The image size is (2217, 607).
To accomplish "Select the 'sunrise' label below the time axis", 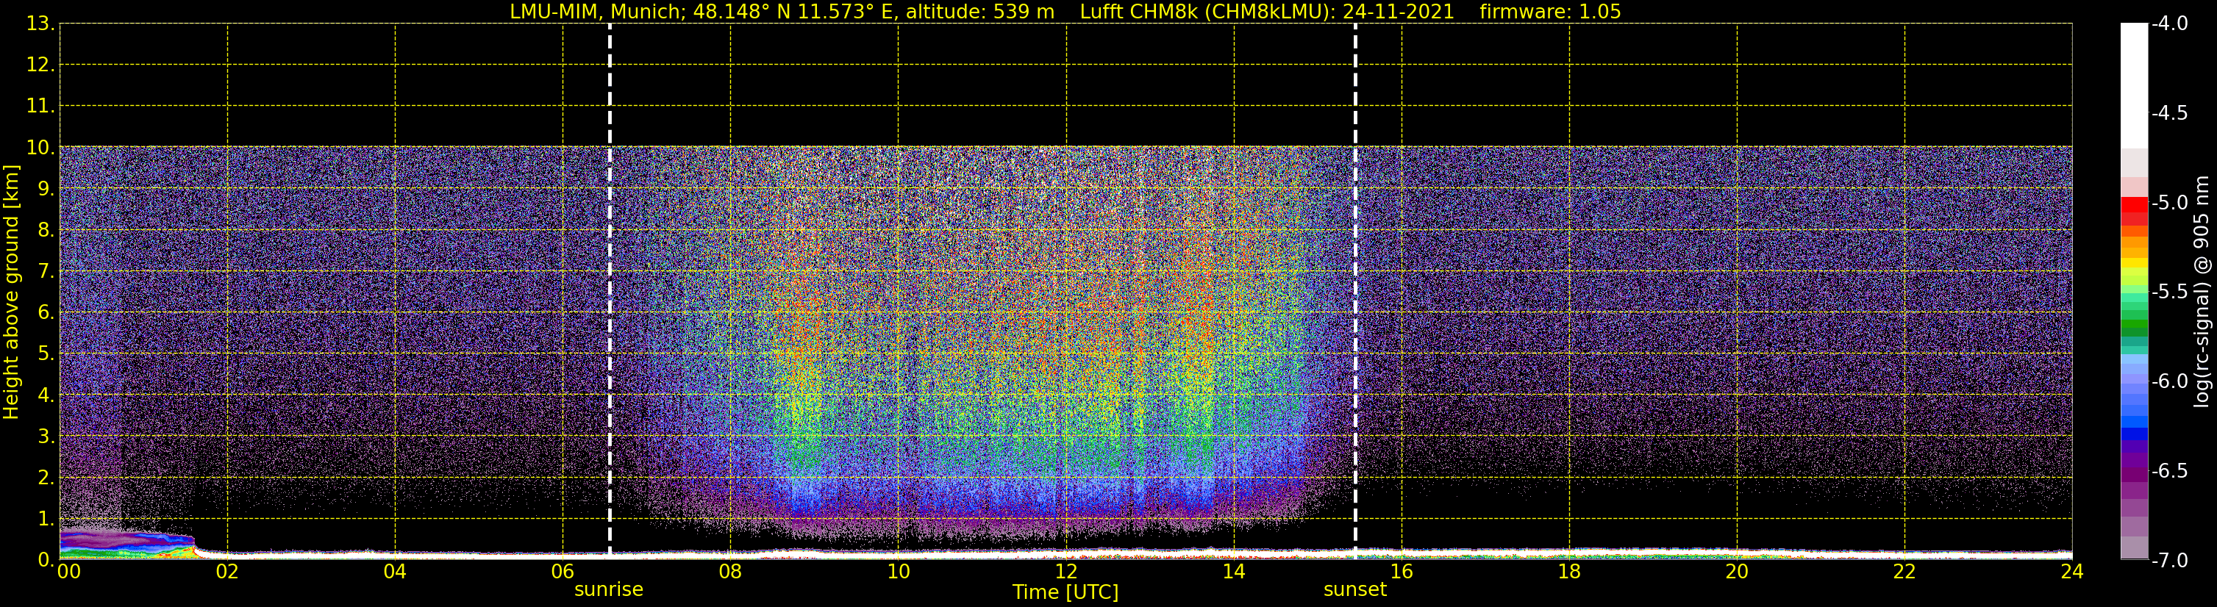I will (608, 590).
